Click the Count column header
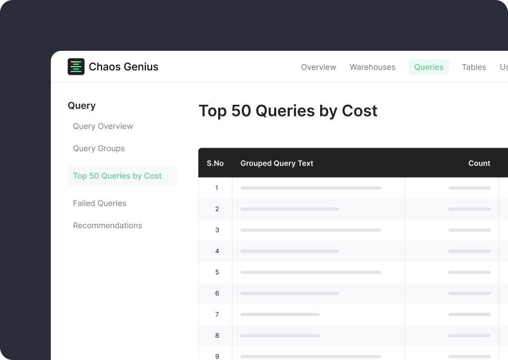 479,163
